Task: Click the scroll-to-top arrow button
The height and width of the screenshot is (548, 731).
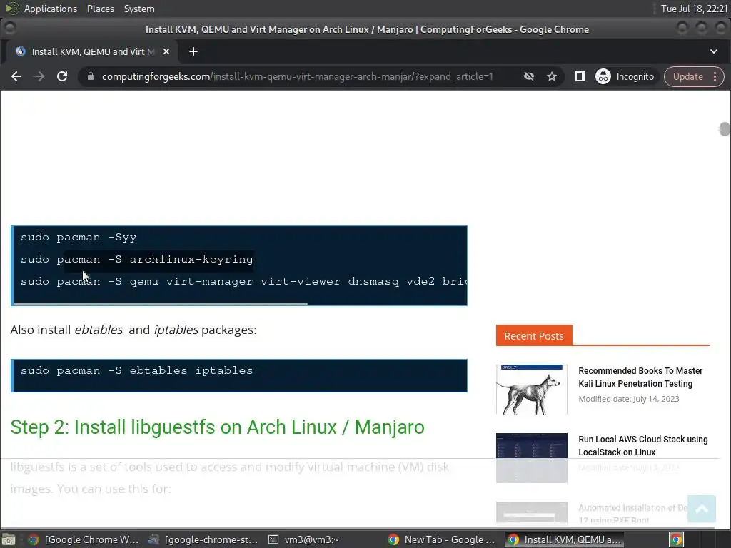Action: 701,509
